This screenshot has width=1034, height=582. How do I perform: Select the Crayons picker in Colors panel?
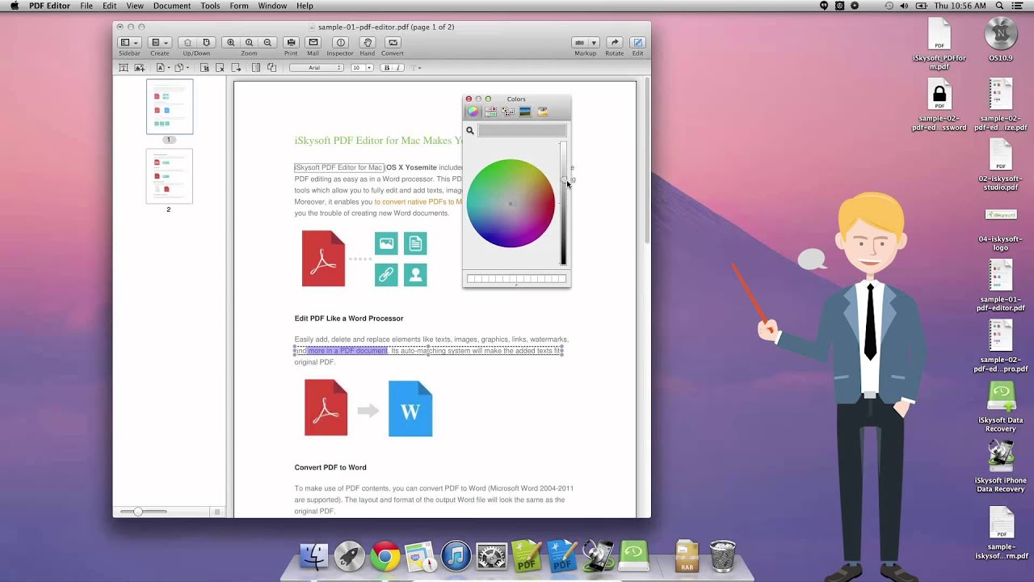543,111
